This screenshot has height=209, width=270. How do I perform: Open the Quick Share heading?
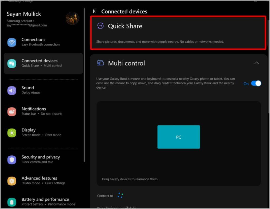125,26
